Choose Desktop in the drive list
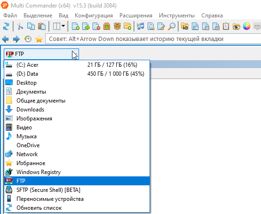 click(x=77, y=83)
